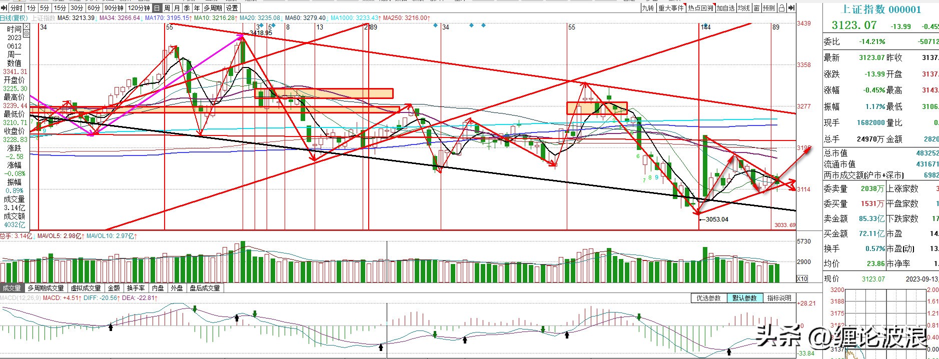
Task: Open the 设置 settings button
Action: [x=232, y=8]
